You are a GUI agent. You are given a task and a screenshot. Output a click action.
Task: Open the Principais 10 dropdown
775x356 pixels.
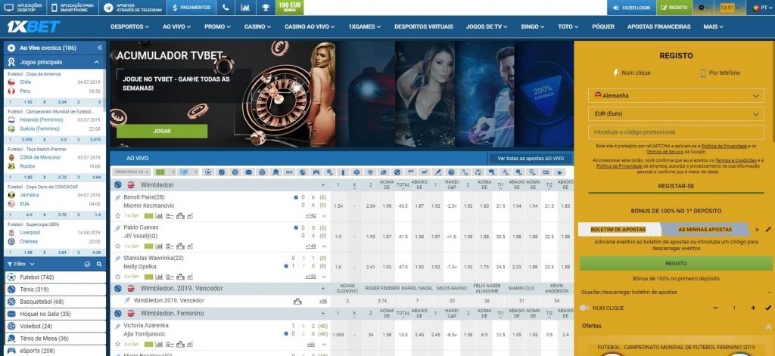[x=131, y=172]
